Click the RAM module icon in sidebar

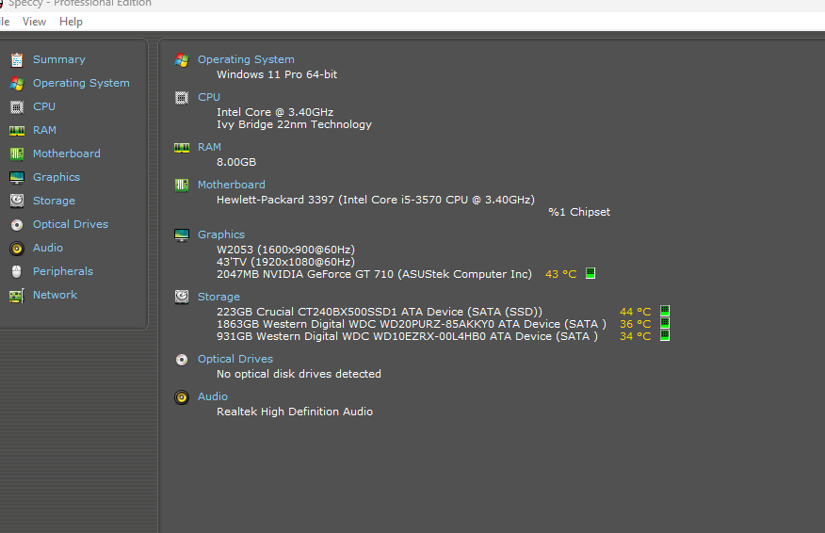(17, 131)
